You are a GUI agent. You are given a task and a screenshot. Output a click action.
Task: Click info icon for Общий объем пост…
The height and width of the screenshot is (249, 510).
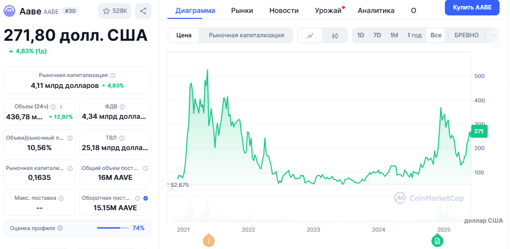[145, 168]
